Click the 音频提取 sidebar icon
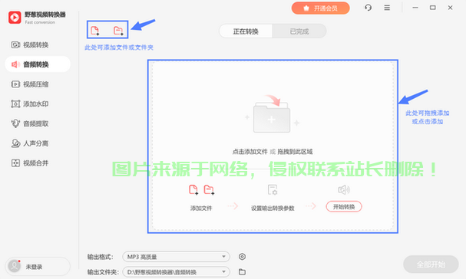Screen dimensions: 466x279 15,123
